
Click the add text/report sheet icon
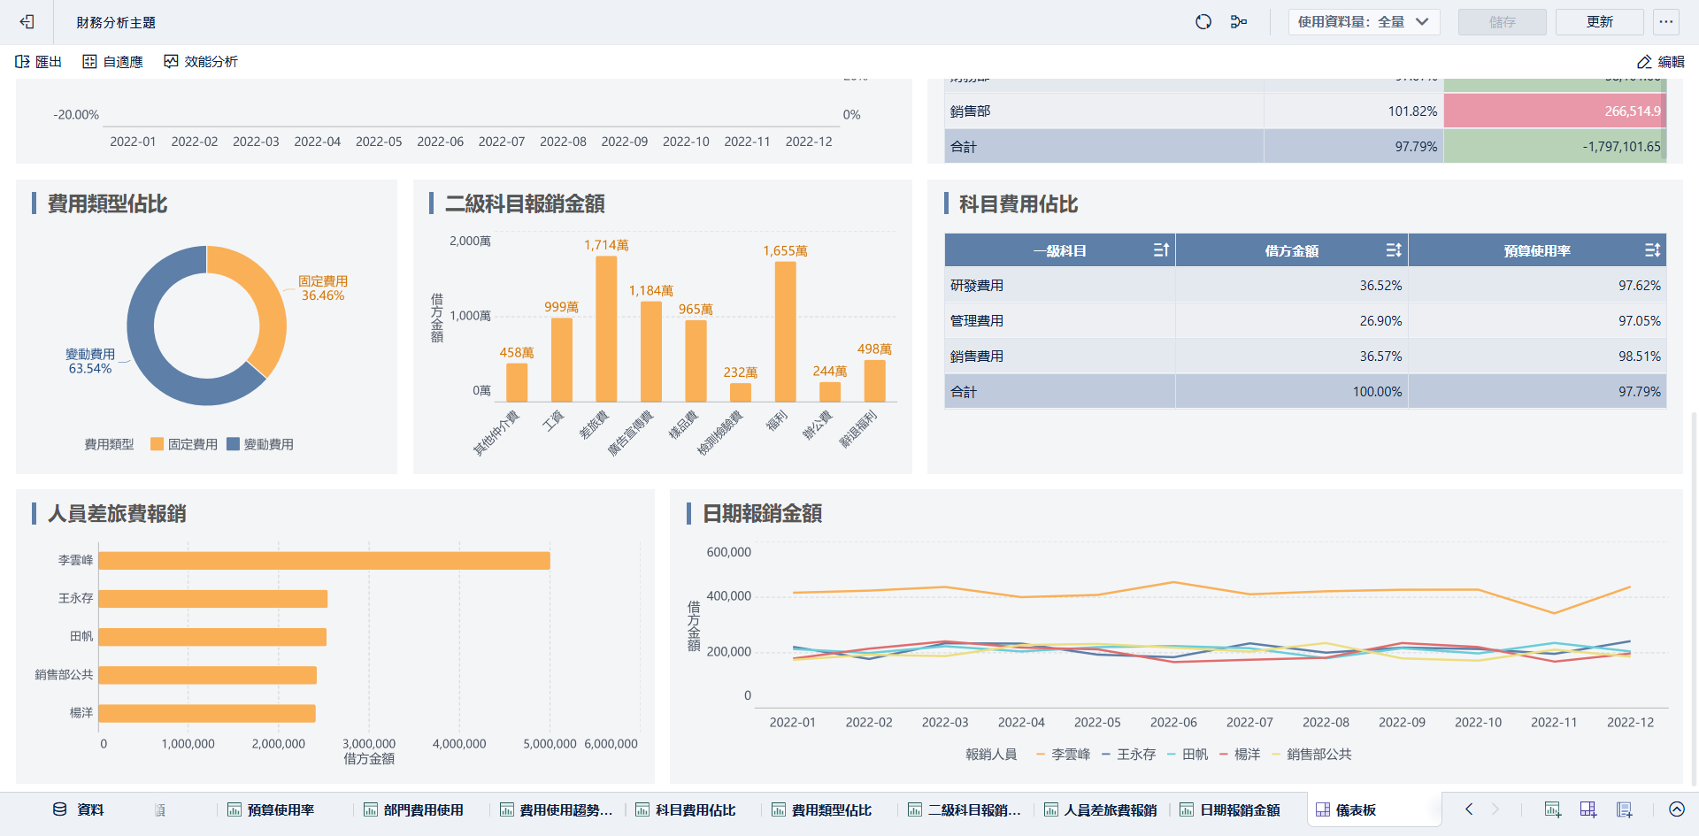point(1624,809)
